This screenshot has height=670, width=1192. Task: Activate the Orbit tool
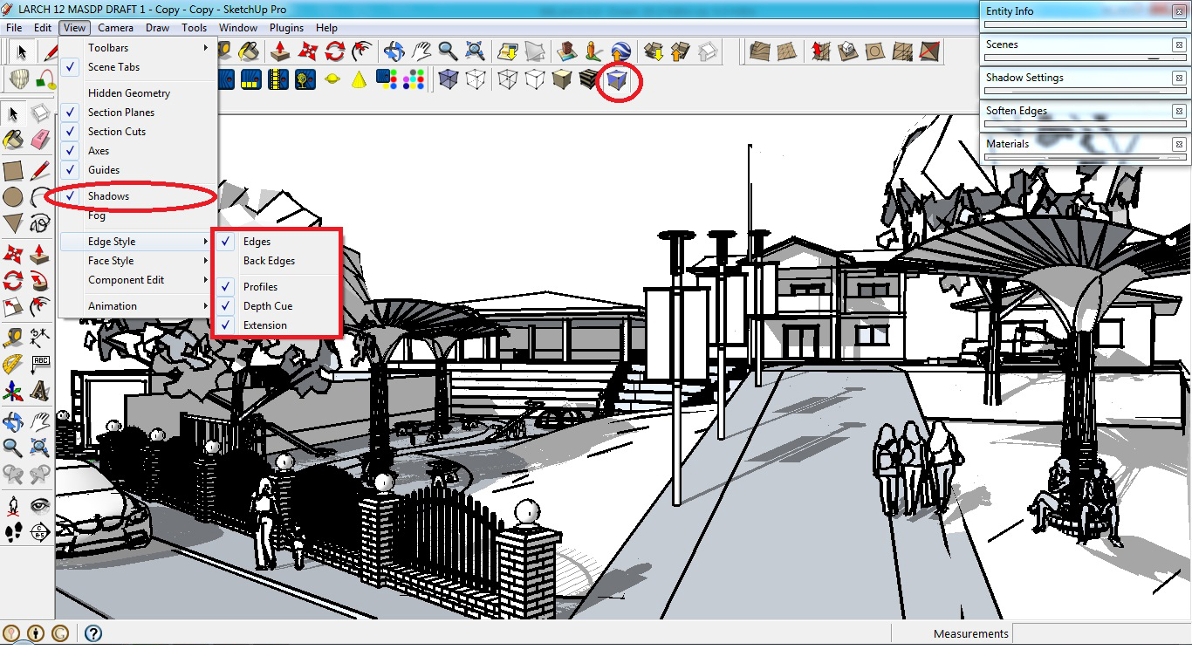click(x=12, y=422)
